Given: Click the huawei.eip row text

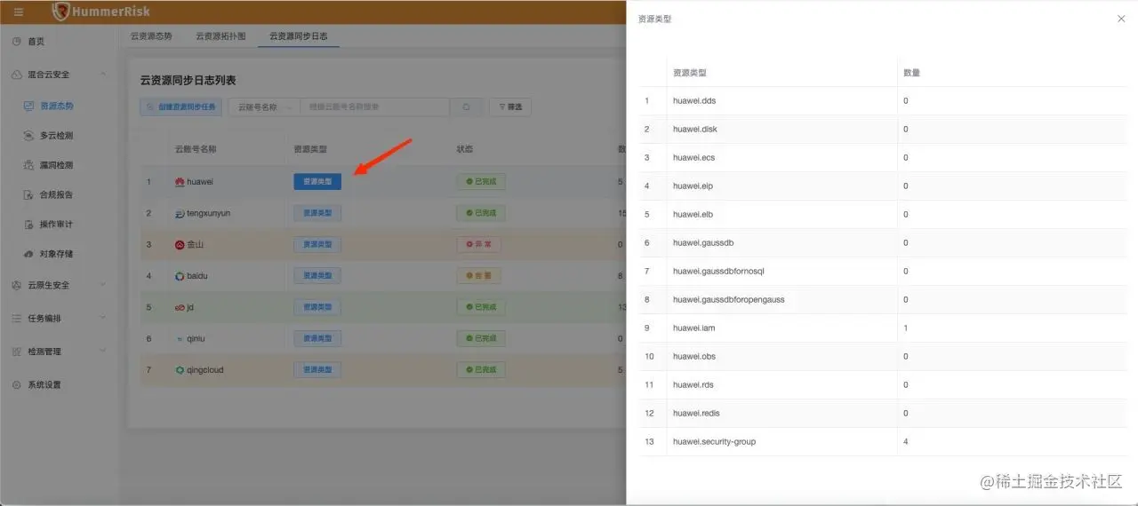Looking at the screenshot, I should click(x=693, y=186).
